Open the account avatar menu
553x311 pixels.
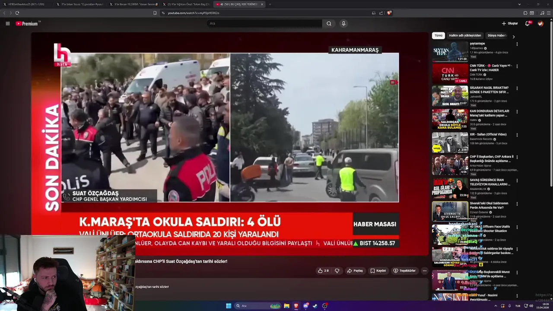click(540, 23)
